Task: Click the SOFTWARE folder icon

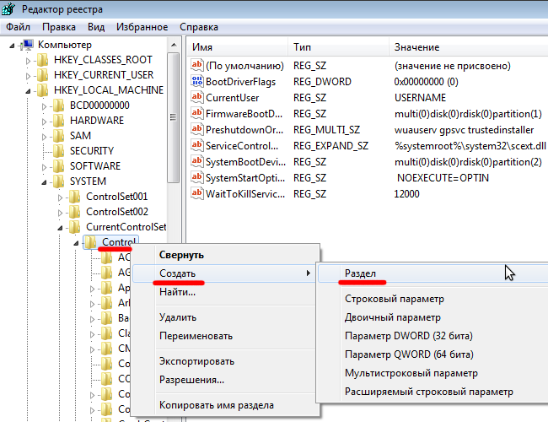Action: pyautogui.click(x=58, y=166)
